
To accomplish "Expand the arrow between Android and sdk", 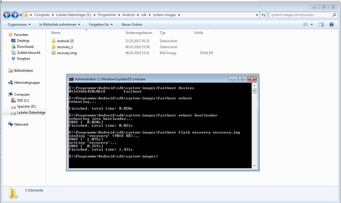I will tap(138, 15).
